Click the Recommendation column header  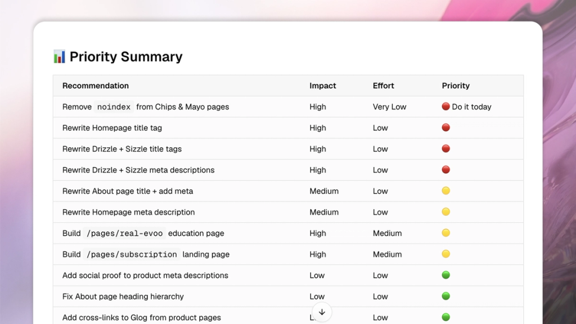click(x=96, y=85)
